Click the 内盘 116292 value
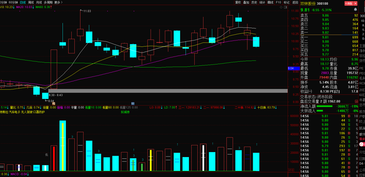Screen dimensions: 365x177 (x=352, y=77)
